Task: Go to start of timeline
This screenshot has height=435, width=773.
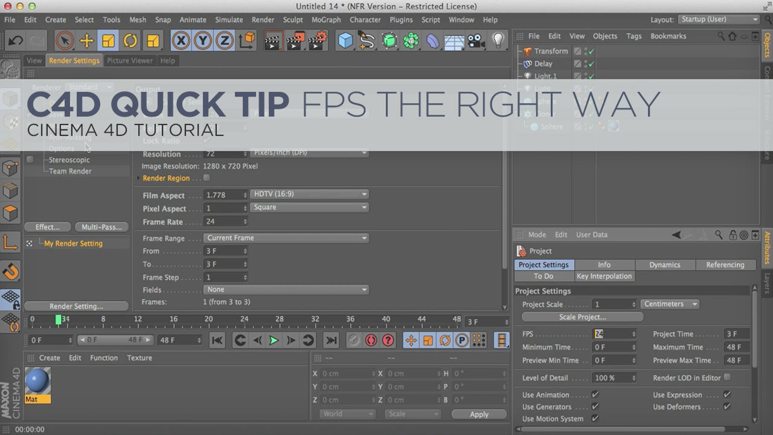Action: coord(217,340)
